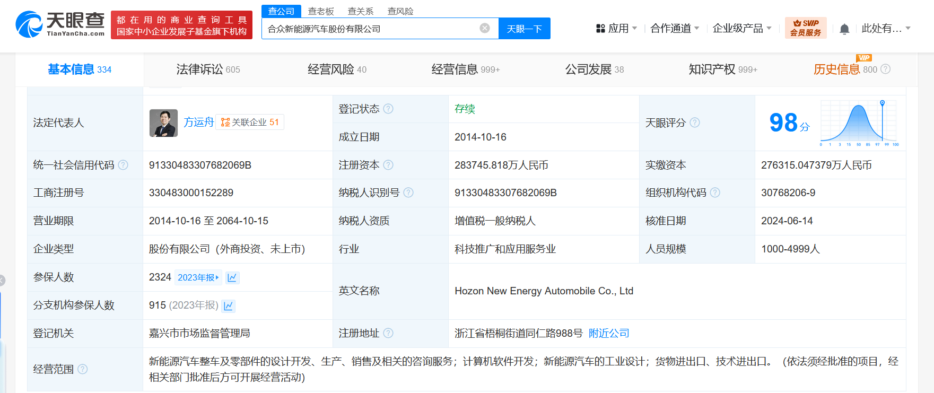Viewport: 934px width, 393px height.
Task: Click help icon beside 登记状态
Action: (x=388, y=109)
